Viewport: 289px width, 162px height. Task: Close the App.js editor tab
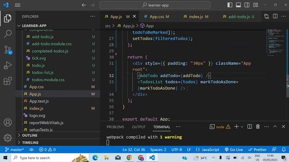tap(135, 16)
